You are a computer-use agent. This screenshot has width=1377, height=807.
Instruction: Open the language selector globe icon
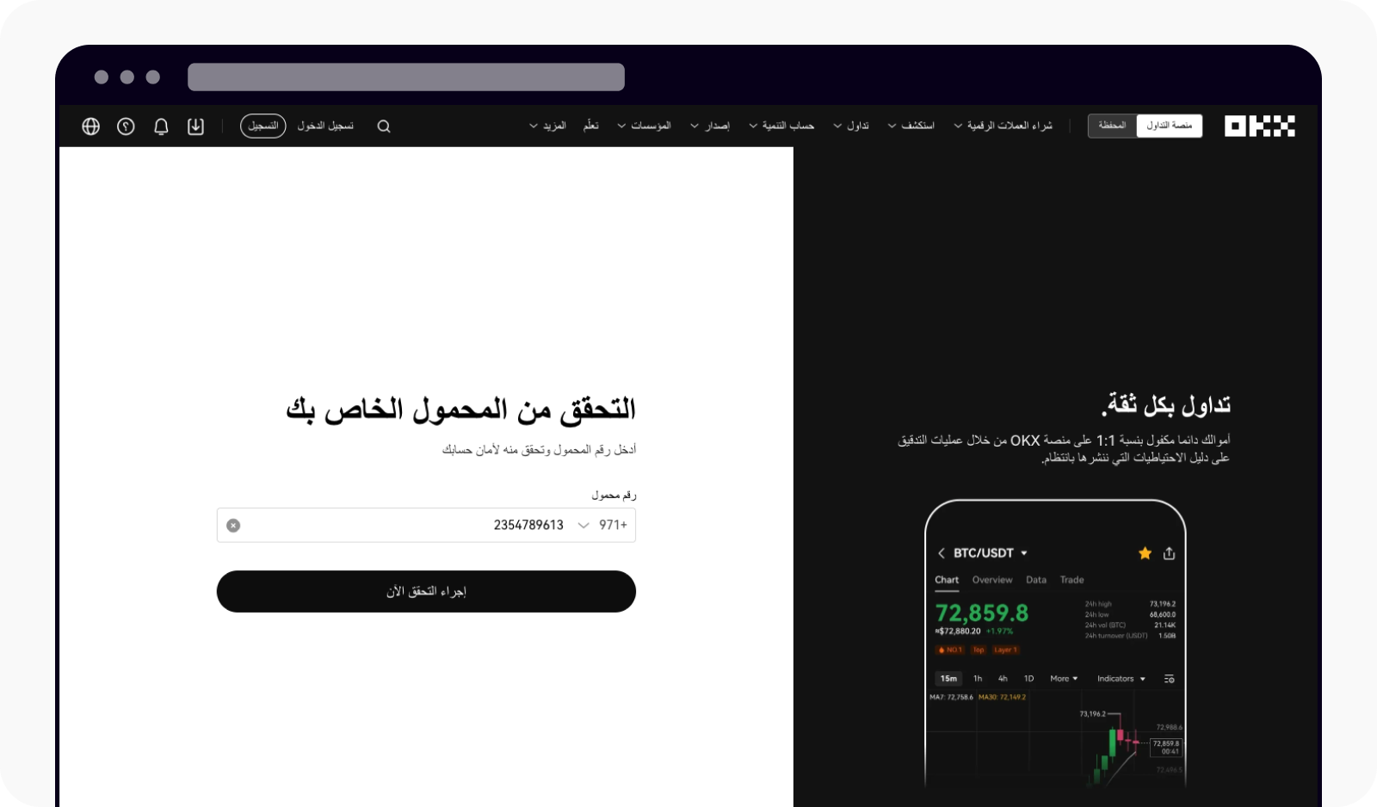[x=90, y=126]
